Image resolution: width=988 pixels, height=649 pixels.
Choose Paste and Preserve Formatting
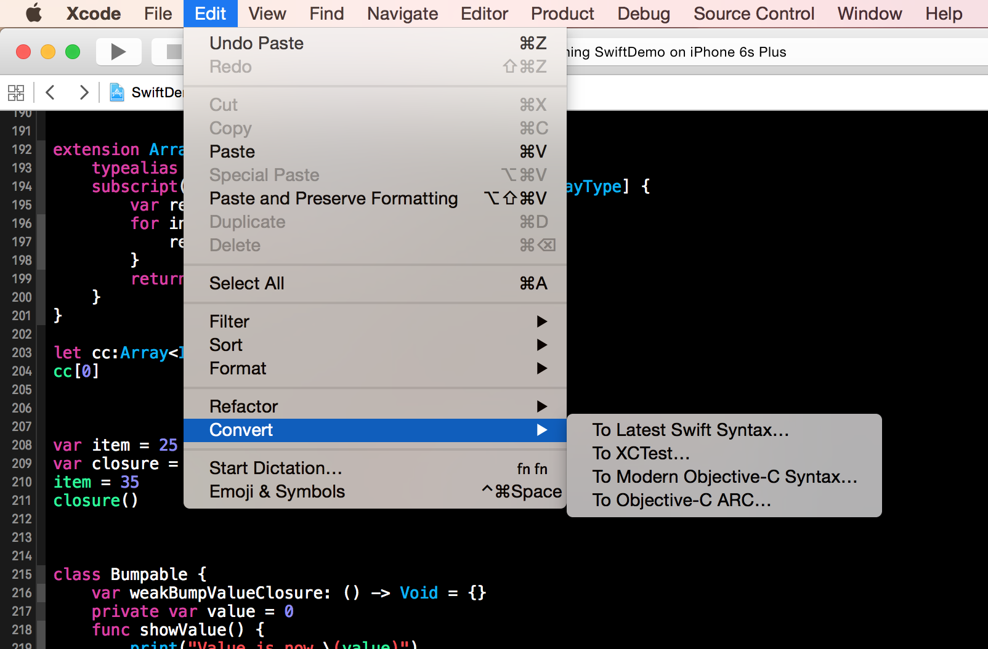(375, 198)
